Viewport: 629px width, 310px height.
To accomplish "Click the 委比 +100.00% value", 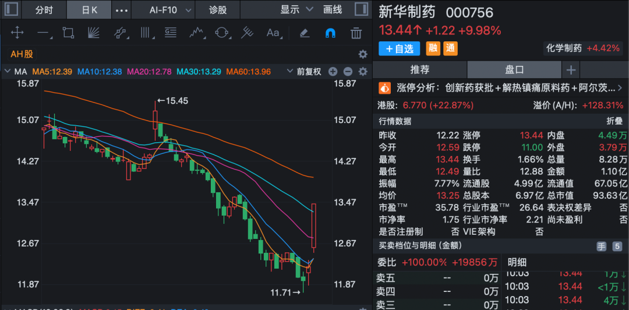I will 424,263.
